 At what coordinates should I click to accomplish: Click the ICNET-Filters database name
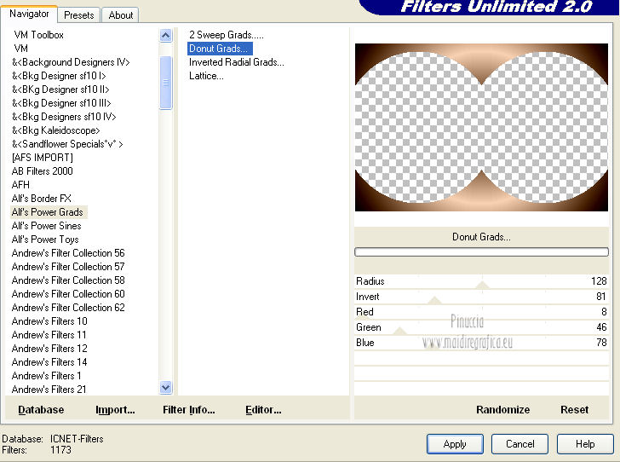(77, 439)
